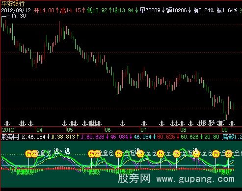242x191 pixels.
Task: Click the open price 开14.08
Action: [44, 10]
